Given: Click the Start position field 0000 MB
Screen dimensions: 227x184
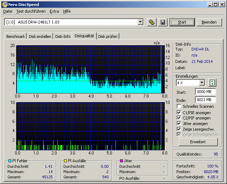Looking at the screenshot, I should point(205,92).
